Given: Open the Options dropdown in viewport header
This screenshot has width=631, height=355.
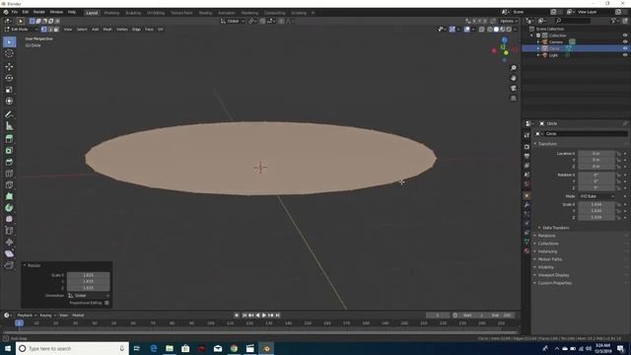Looking at the screenshot, I should (x=509, y=21).
